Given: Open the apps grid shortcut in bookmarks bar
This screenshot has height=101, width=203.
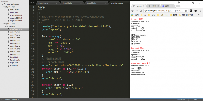Looking at the screenshot, I should pyautogui.click(x=133, y=15).
